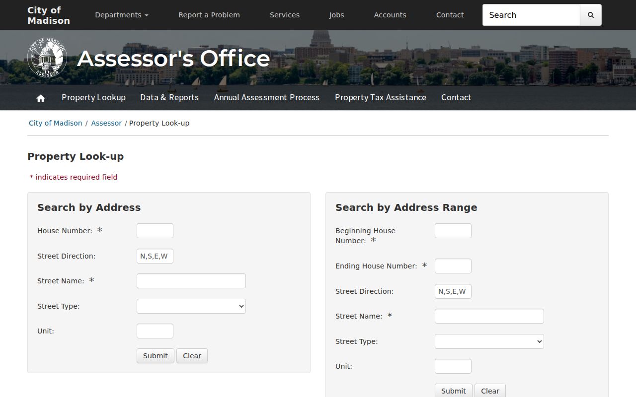The image size is (636, 397).
Task: Open Street Type dropdown in Address Range search
Action: 489,341
